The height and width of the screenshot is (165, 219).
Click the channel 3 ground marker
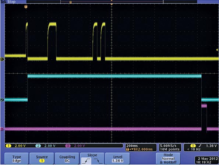click(2, 129)
